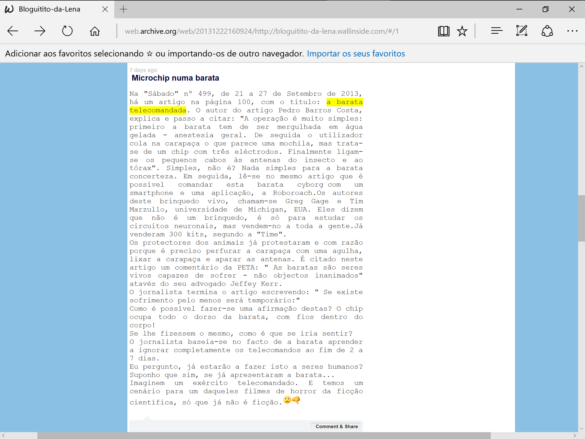Go to the Home page icon

(x=95, y=31)
